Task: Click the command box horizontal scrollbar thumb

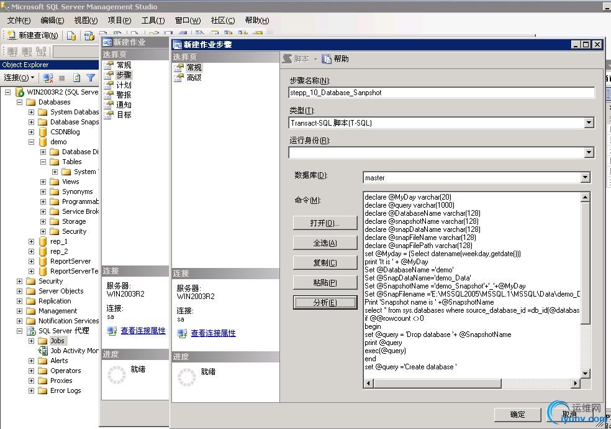Action: [x=437, y=384]
